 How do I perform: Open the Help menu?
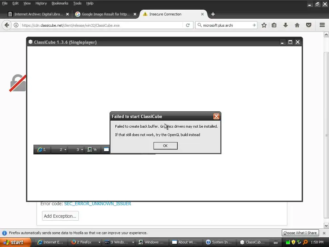(x=90, y=3)
